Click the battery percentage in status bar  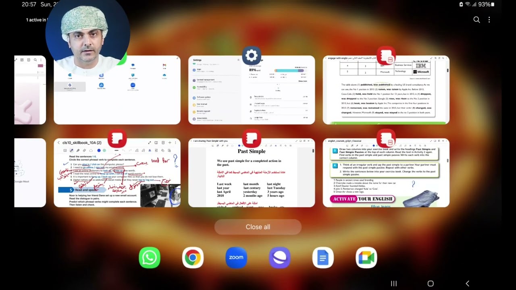tap(484, 4)
